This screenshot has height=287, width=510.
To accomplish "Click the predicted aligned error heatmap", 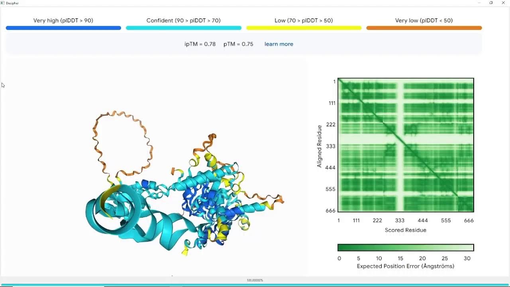I will coord(406,145).
